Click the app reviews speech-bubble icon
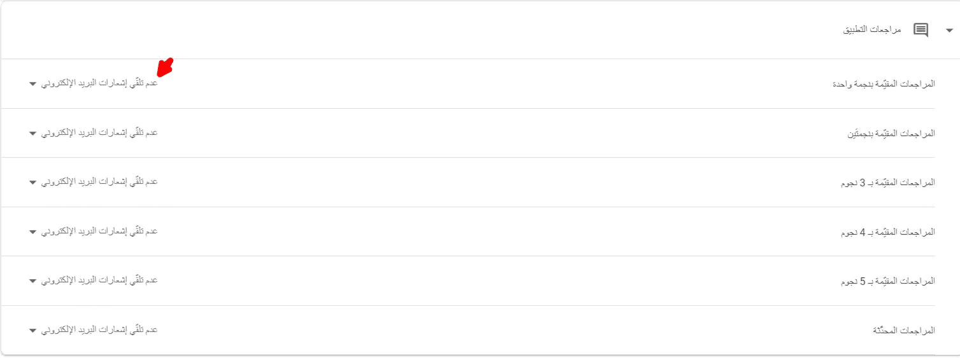Screen dimensions: 960x358 pyautogui.click(x=921, y=31)
